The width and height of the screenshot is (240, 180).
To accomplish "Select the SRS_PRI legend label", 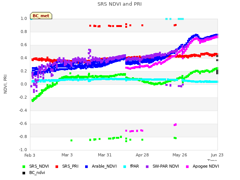I will tap(70, 166).
